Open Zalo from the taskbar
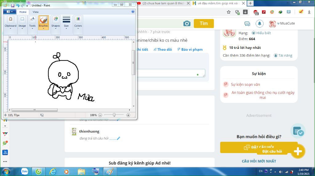 (x=24, y=172)
